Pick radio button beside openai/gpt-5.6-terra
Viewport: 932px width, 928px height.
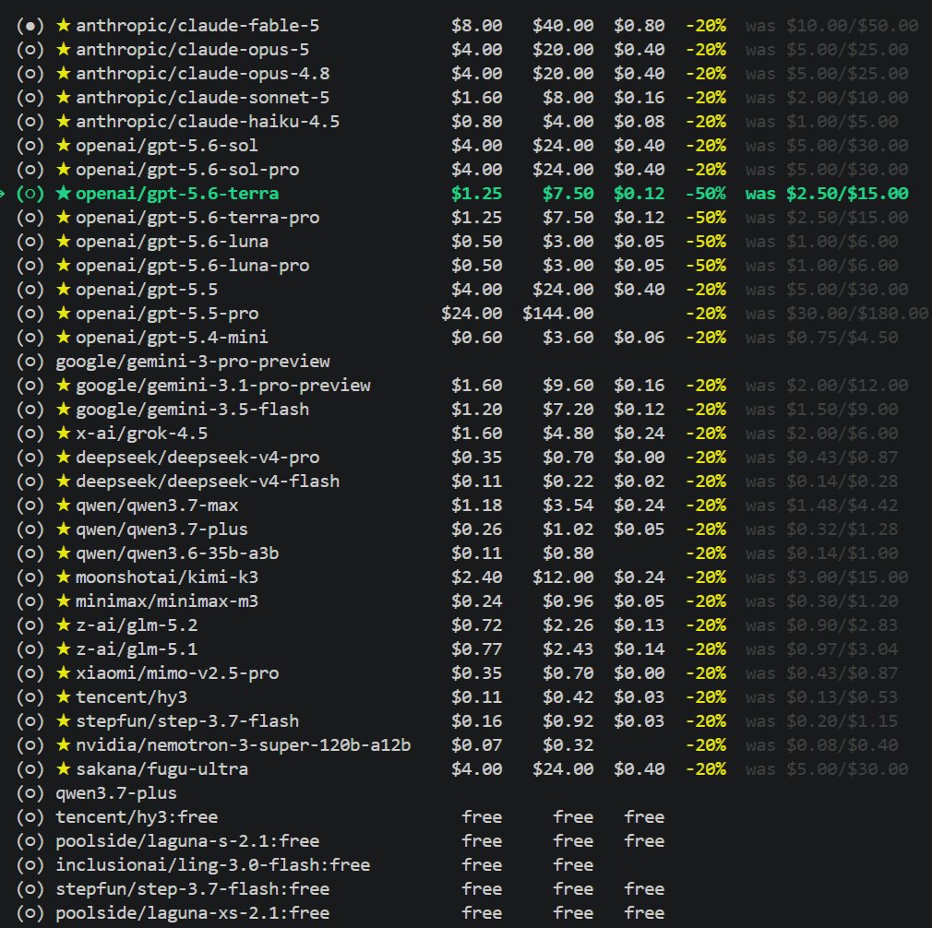click(30, 194)
